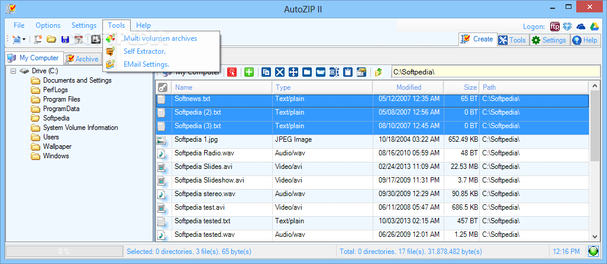Click the FTP logon icon
The width and height of the screenshot is (607, 264).
tap(555, 27)
